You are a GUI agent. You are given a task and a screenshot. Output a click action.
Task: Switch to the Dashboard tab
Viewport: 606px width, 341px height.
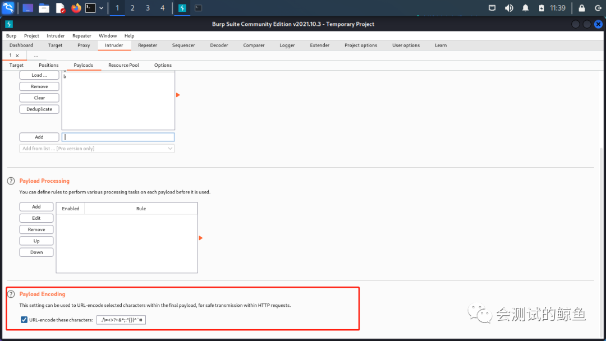(x=21, y=45)
